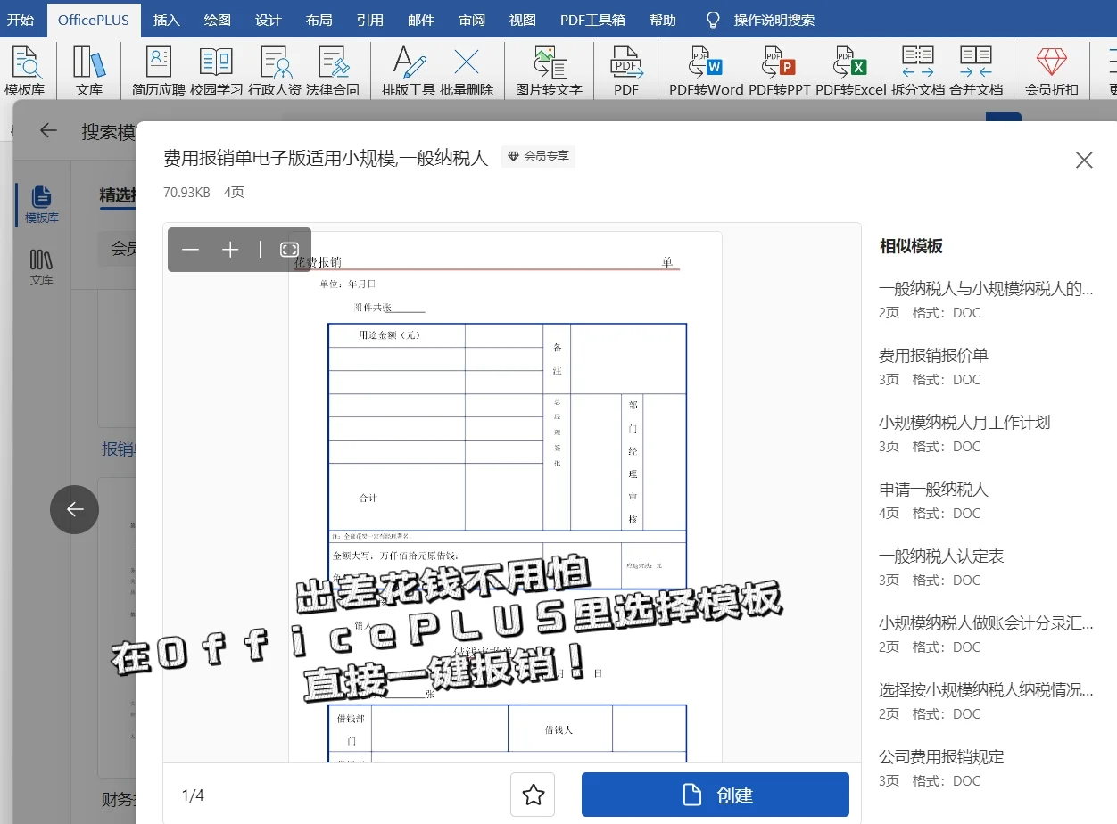Open similar template 费用报销报价单

tap(933, 356)
